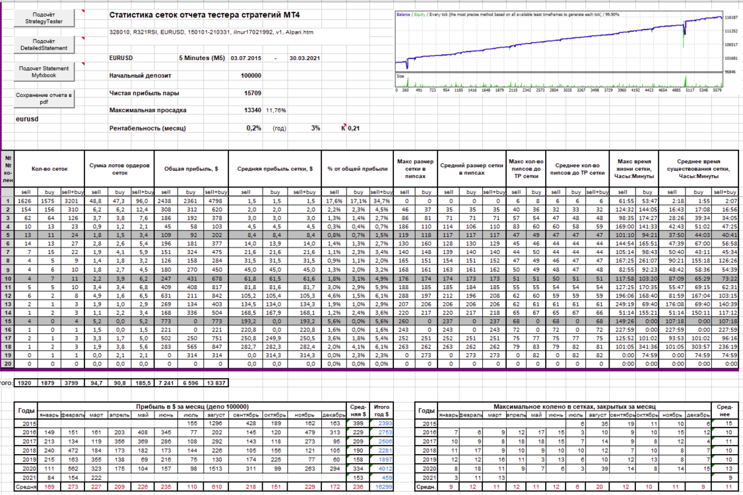Select the 227:59 max lifetime sell cell

[623, 329]
